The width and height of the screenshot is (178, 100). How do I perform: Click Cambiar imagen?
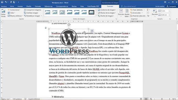31,13
